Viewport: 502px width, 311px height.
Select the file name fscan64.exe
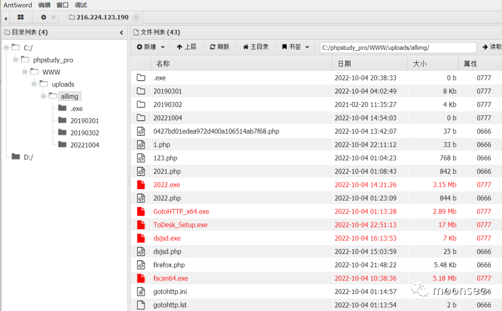point(171,278)
